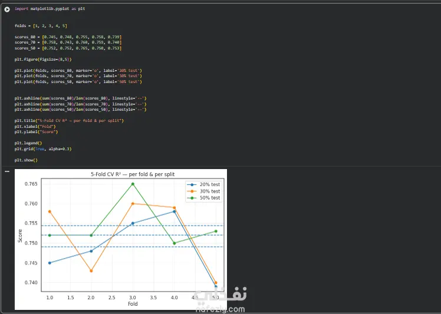Screen dimensions: 441x314
Task: Click the 0.760 y-axis tick label
Action: click(x=31, y=204)
